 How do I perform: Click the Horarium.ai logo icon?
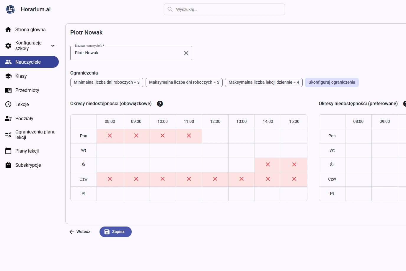(x=10, y=9)
